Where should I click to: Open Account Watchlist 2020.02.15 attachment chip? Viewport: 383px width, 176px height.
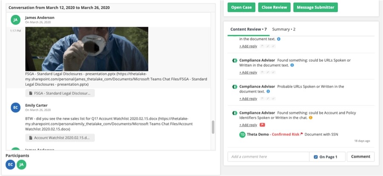[x=60, y=138]
